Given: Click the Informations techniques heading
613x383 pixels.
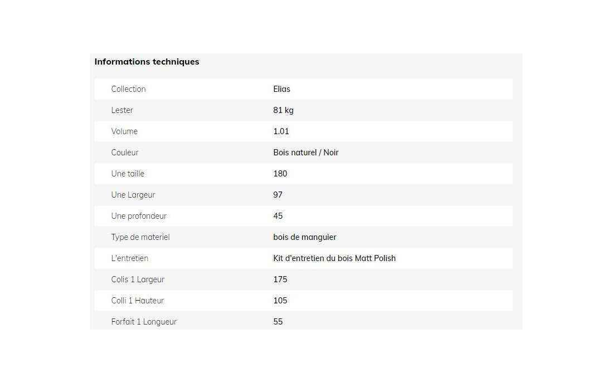Looking at the screenshot, I should point(147,62).
